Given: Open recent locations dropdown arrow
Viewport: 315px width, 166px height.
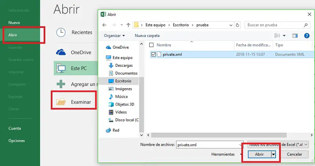Looking at the screenshot, I should click(x=122, y=25).
